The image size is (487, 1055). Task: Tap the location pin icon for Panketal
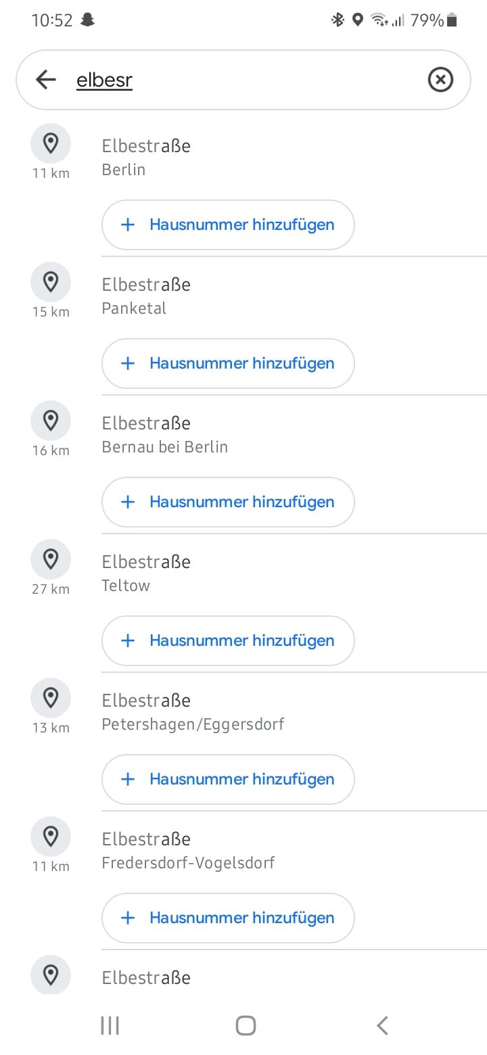click(x=51, y=282)
